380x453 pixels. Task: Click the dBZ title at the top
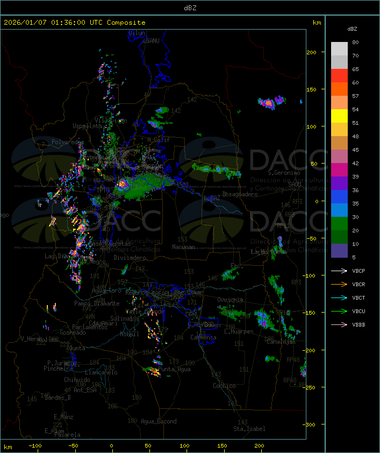(x=190, y=8)
